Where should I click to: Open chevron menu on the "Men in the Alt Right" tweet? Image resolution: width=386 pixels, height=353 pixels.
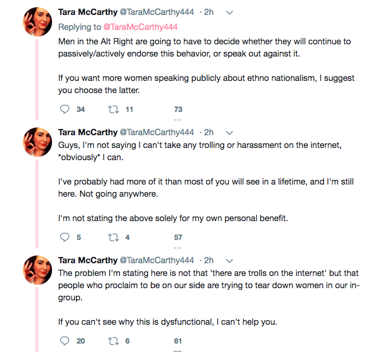[230, 13]
